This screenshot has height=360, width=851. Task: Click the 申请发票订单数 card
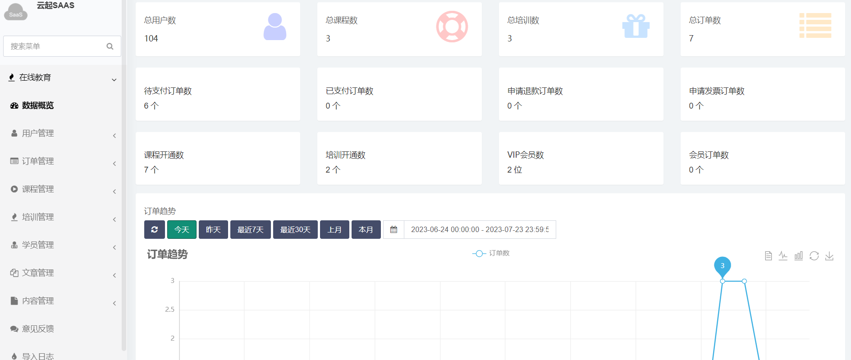pos(763,94)
